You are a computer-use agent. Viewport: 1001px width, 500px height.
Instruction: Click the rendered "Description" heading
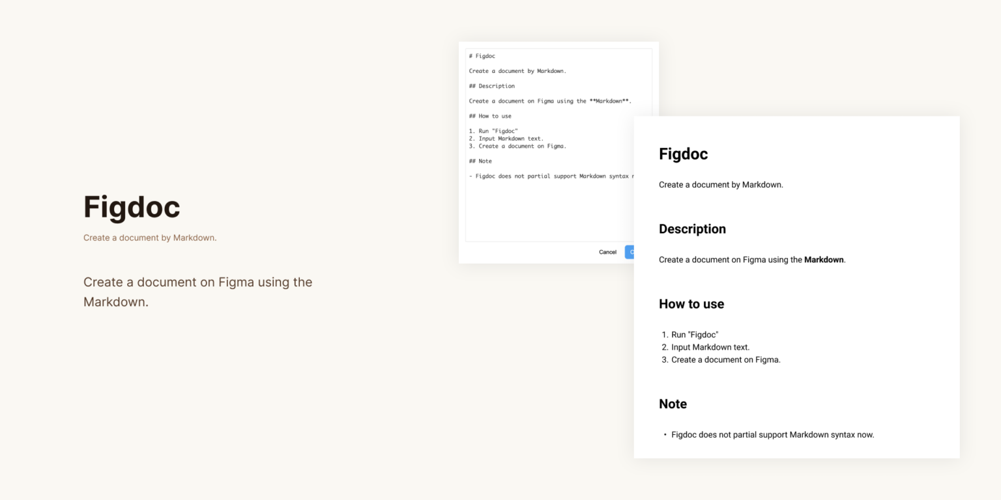coord(692,229)
